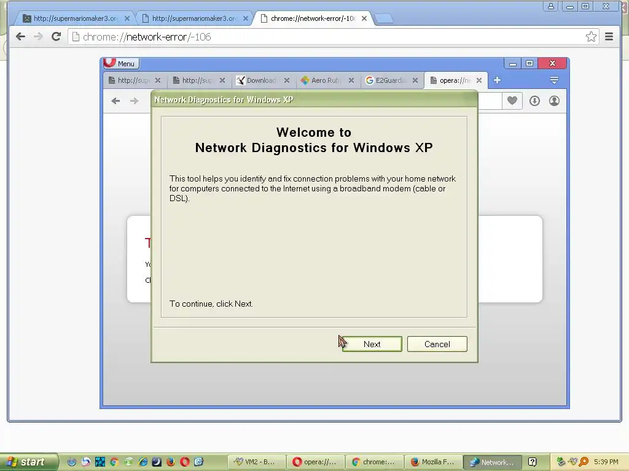The width and height of the screenshot is (629, 471).
Task: Select the opera:// tab in Opera
Action: (456, 80)
